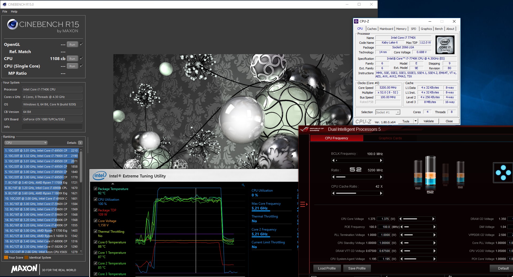
Task: Click the red ROG sidebar menu expander icon
Action: click(x=304, y=204)
